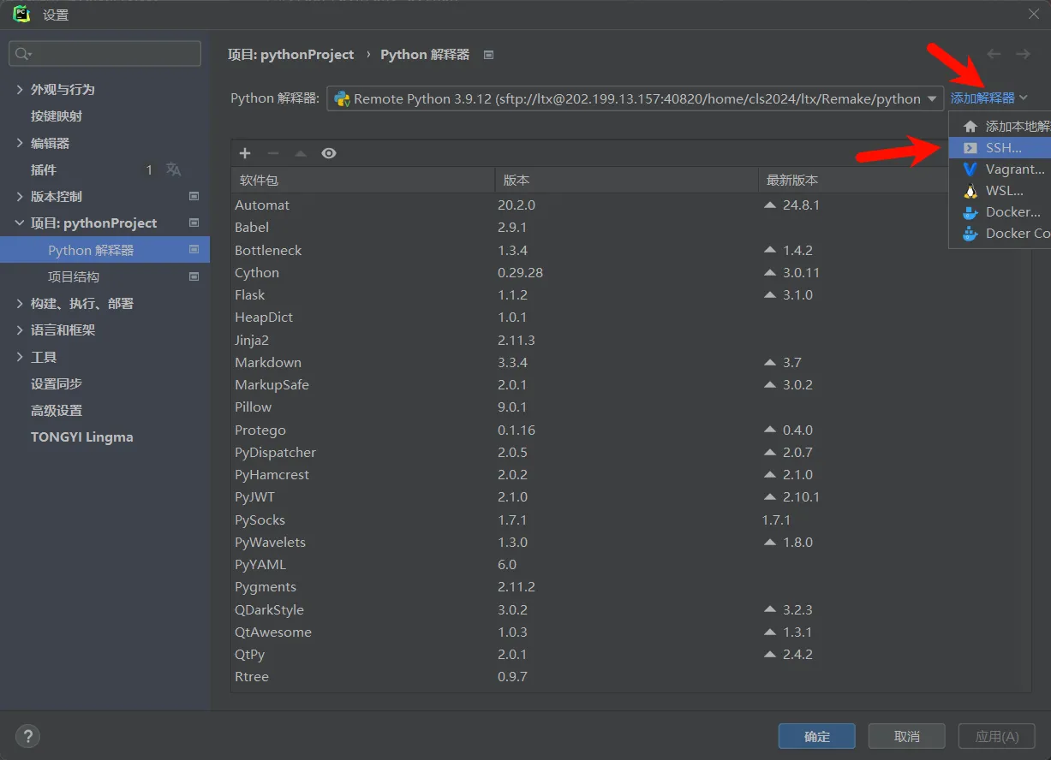The height and width of the screenshot is (760, 1051).
Task: Click the search magnifier icon in settings
Action: 23,54
